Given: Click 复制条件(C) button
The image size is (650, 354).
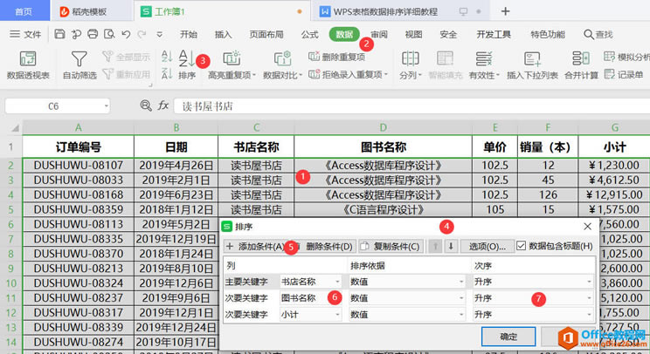Looking at the screenshot, I should (390, 247).
